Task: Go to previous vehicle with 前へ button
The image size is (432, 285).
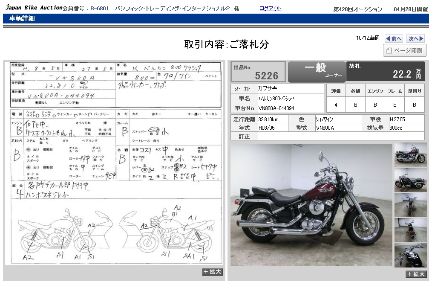Action: coord(394,39)
